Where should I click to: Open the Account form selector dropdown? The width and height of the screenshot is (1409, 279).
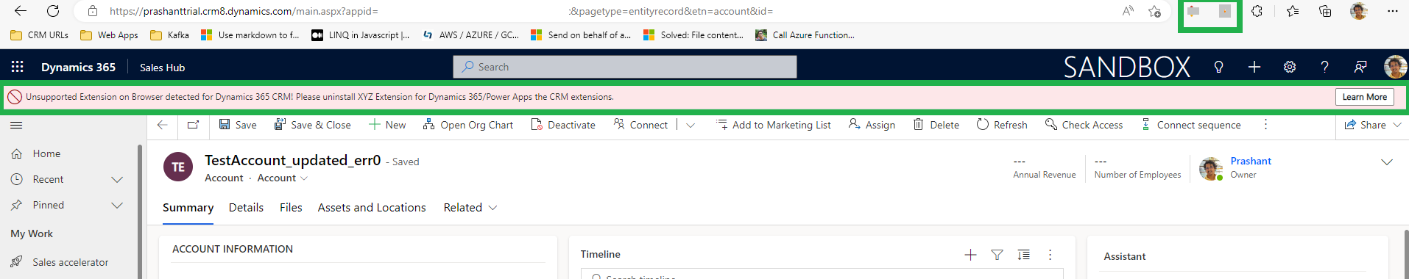click(x=283, y=178)
